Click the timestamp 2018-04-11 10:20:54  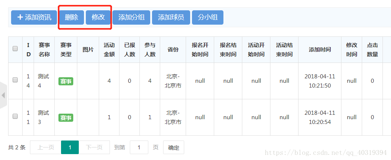(320, 117)
